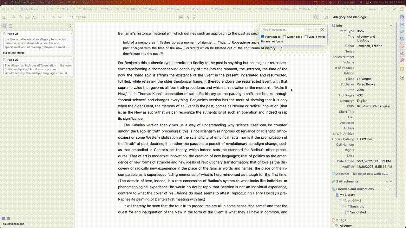This screenshot has width=406, height=228.
Task: Jump to Info section in side navigation
Action: point(402,17)
